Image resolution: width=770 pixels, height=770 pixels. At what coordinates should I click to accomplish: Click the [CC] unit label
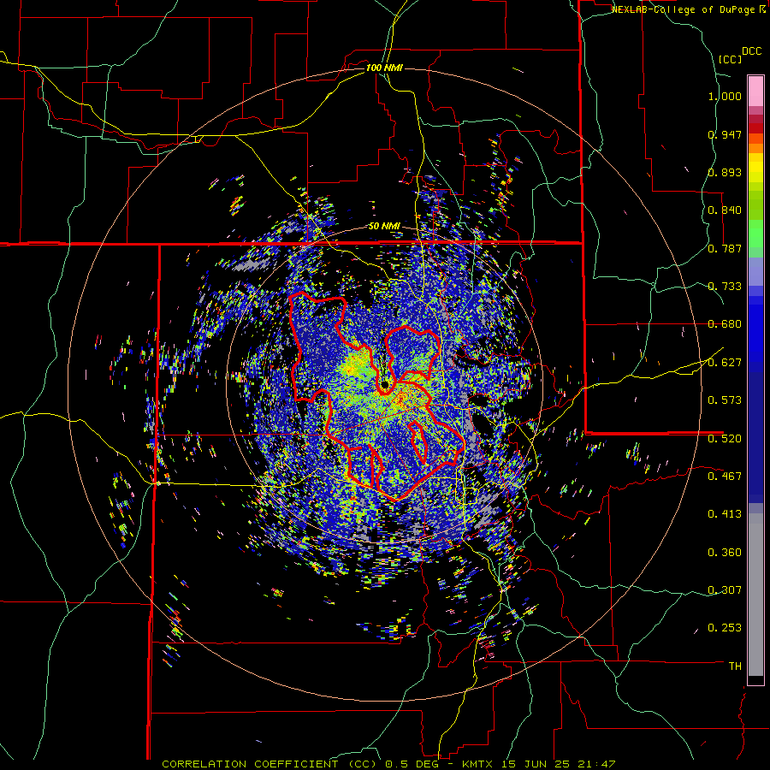(x=730, y=59)
